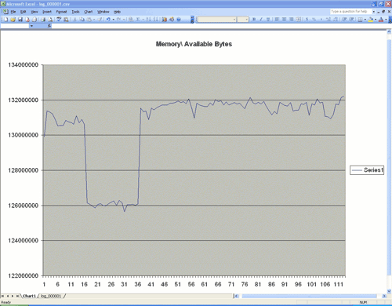Screen dimensions: 392x306
Task: Toggle Italic formatting in the toolbar
Action: point(261,20)
